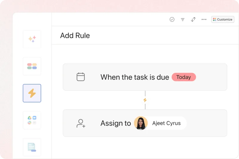The height and width of the screenshot is (159, 239).
Task: Open the red Today due date pill
Action: click(184, 77)
